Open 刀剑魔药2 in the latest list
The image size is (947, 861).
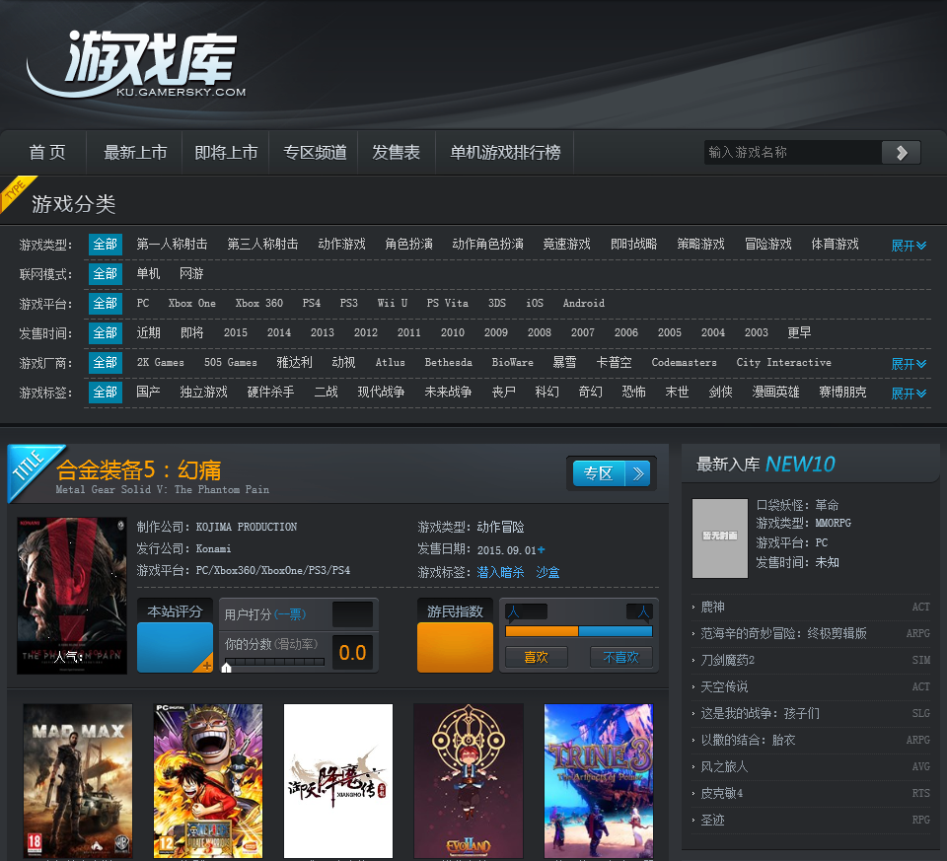[x=728, y=660]
